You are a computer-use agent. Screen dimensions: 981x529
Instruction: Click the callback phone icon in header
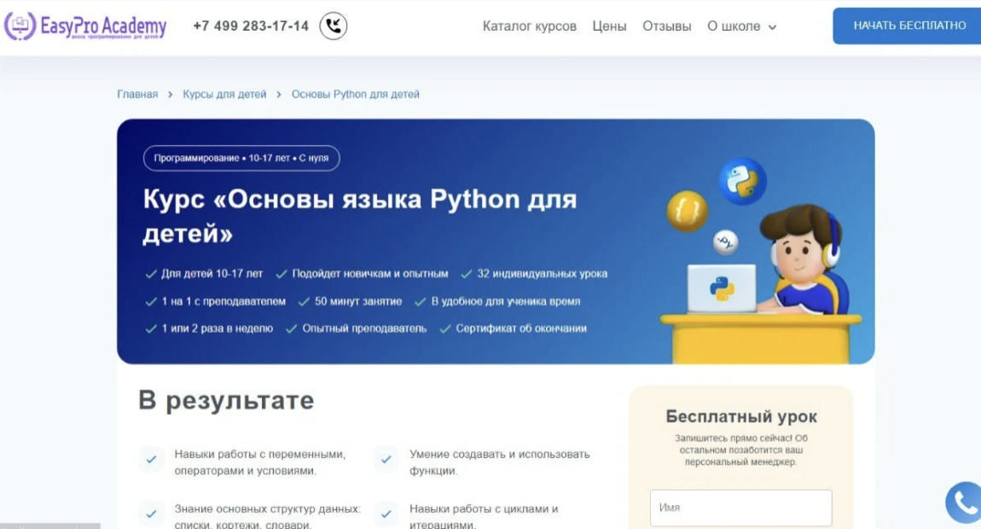[x=334, y=26]
